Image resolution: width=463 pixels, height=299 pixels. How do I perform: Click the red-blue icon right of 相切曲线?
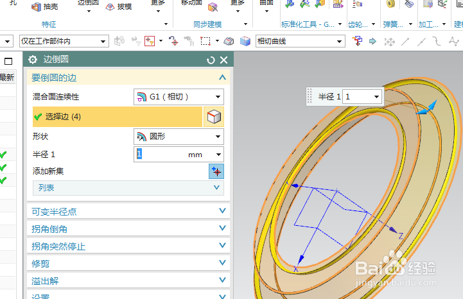point(357,41)
